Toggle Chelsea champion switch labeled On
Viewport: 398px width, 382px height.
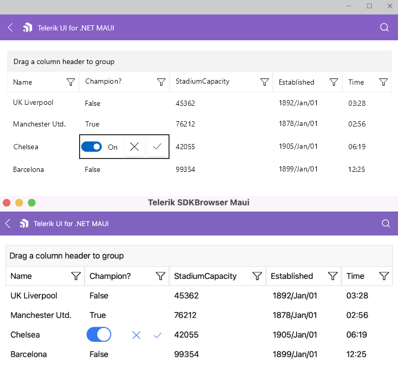91,147
